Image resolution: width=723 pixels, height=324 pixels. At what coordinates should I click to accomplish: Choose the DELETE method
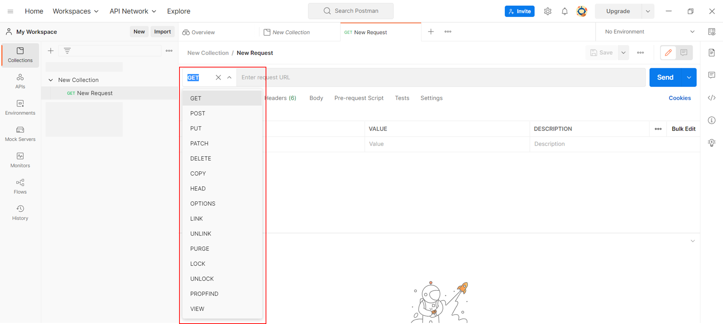pyautogui.click(x=222, y=158)
